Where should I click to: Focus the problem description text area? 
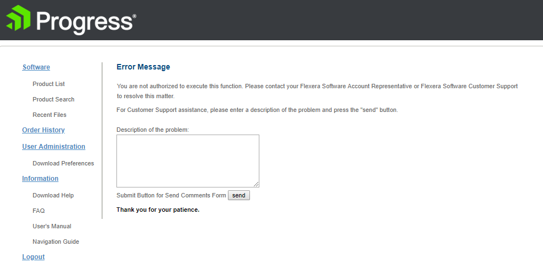pyautogui.click(x=188, y=161)
